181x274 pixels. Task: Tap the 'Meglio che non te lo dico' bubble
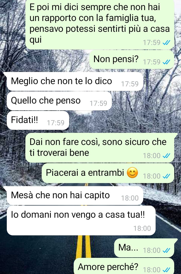pyautogui.click(x=75, y=81)
